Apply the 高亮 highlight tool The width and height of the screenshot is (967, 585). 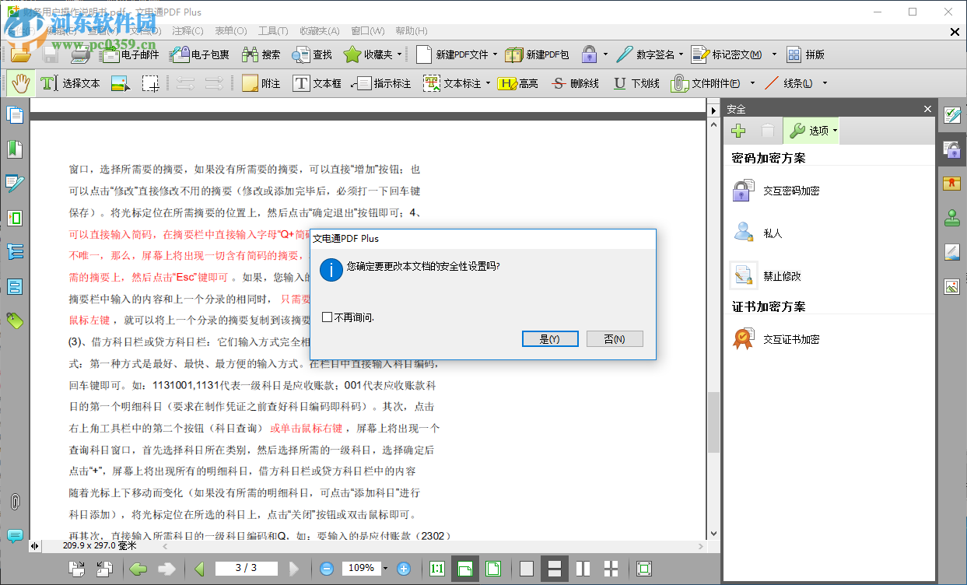(x=518, y=82)
